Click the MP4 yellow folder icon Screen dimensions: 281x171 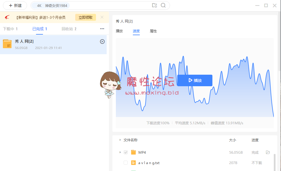pos(133,152)
